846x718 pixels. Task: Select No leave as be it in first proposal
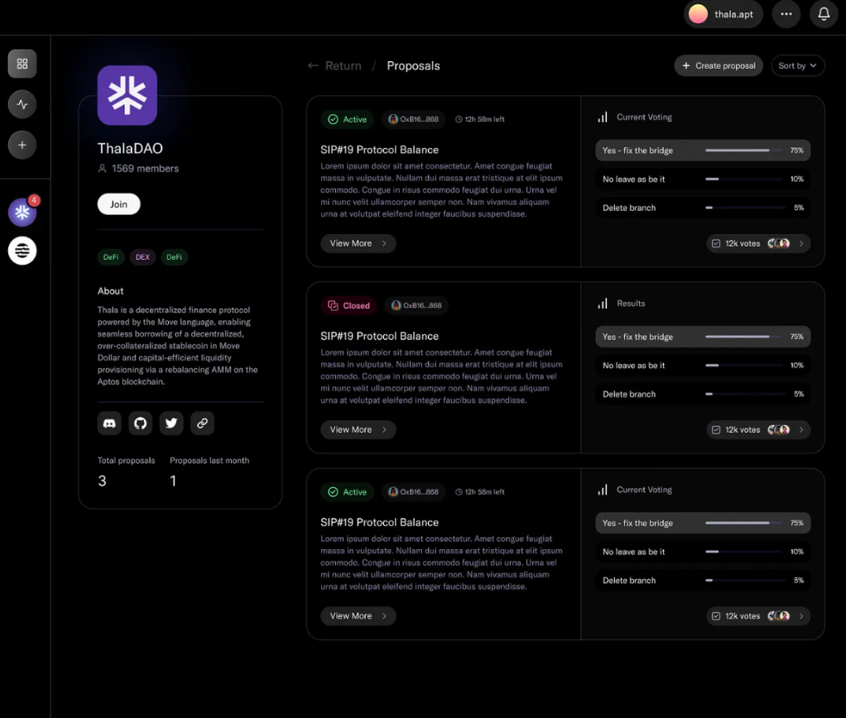click(703, 179)
